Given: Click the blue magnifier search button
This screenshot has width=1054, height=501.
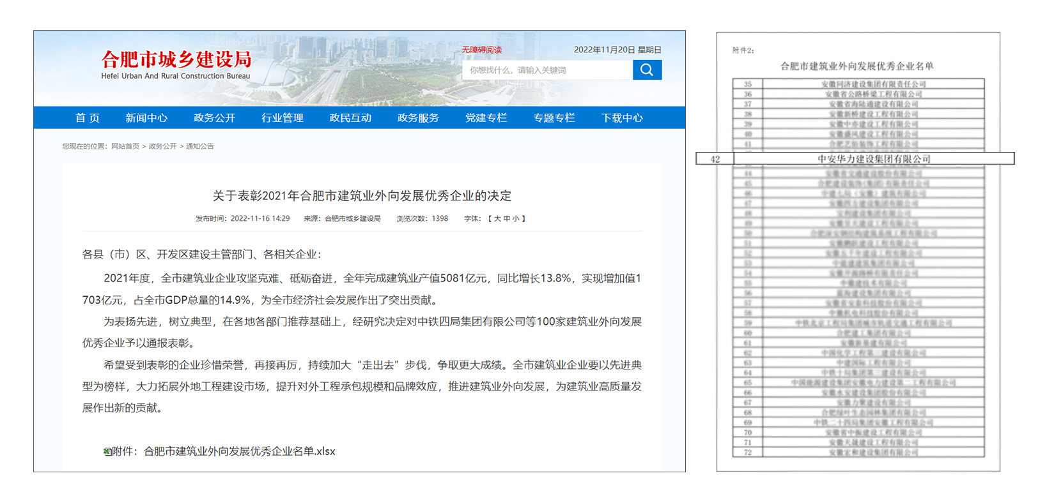Looking at the screenshot, I should [x=647, y=70].
